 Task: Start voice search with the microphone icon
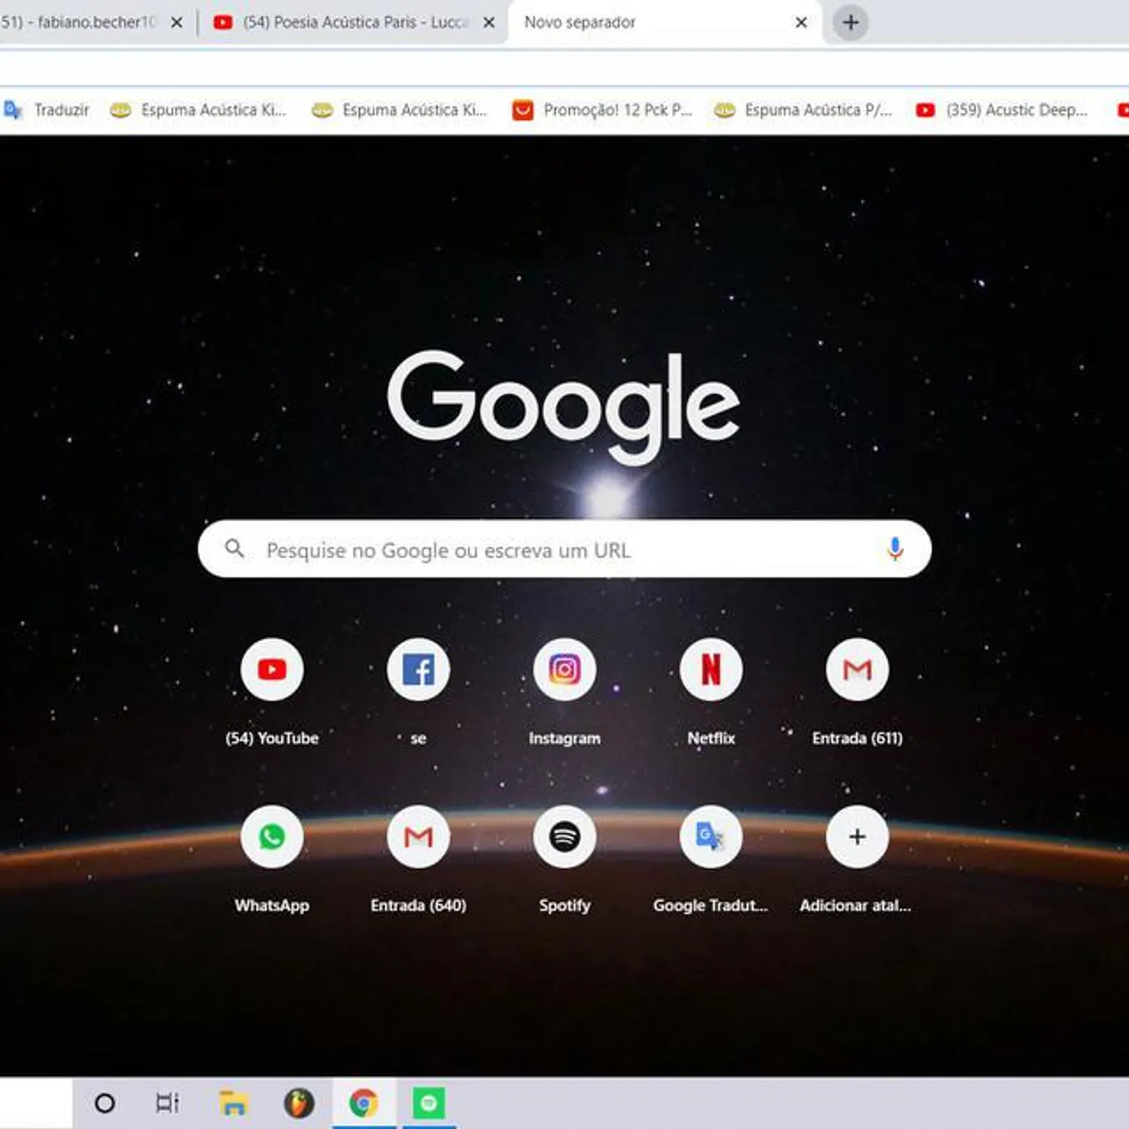[894, 549]
